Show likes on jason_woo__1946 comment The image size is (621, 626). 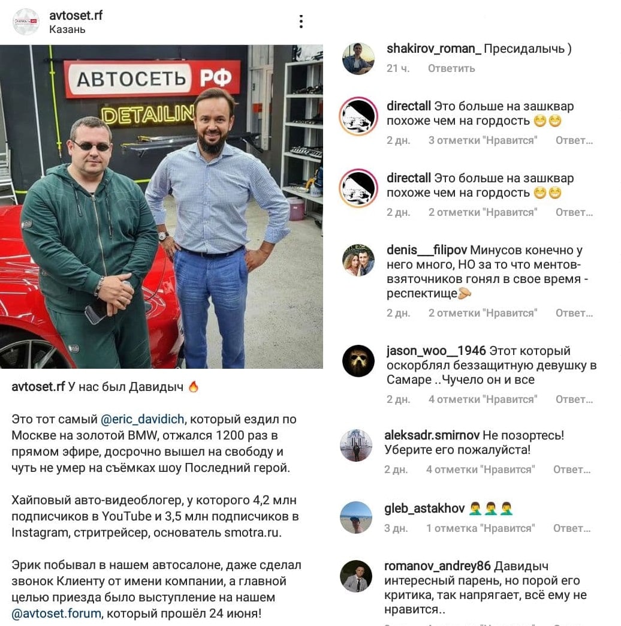tap(483, 399)
